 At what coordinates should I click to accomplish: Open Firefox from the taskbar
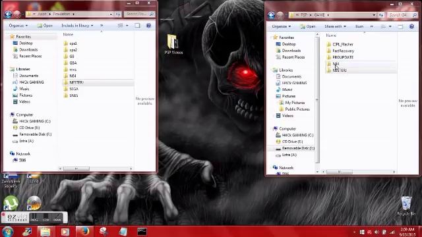pos(84,231)
